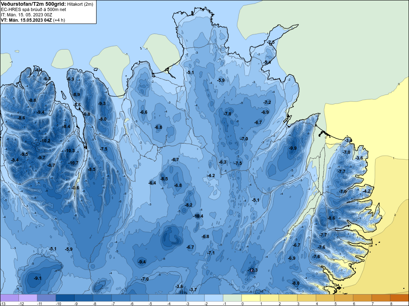Click the -3.7 temperature value
409x306 pixels.
point(193,290)
